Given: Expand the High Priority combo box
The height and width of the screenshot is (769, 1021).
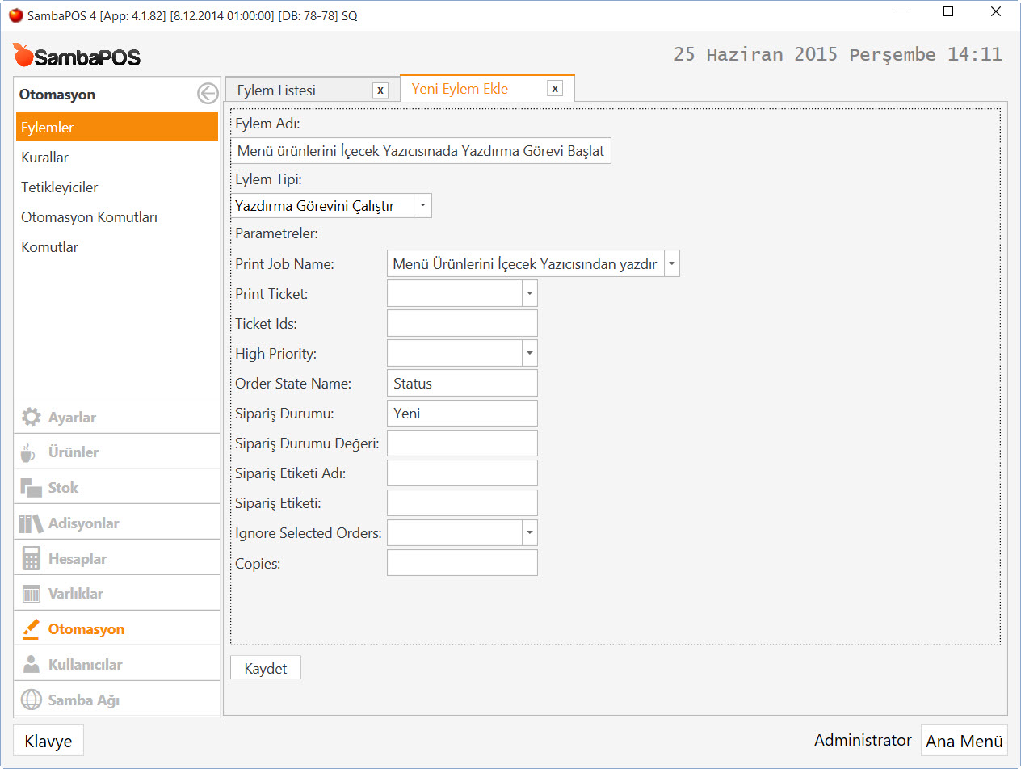Looking at the screenshot, I should pyautogui.click(x=529, y=353).
